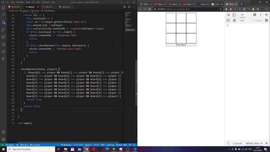Click the master branch in status bar
The width and height of the screenshot is (270, 152).
pos(10,145)
